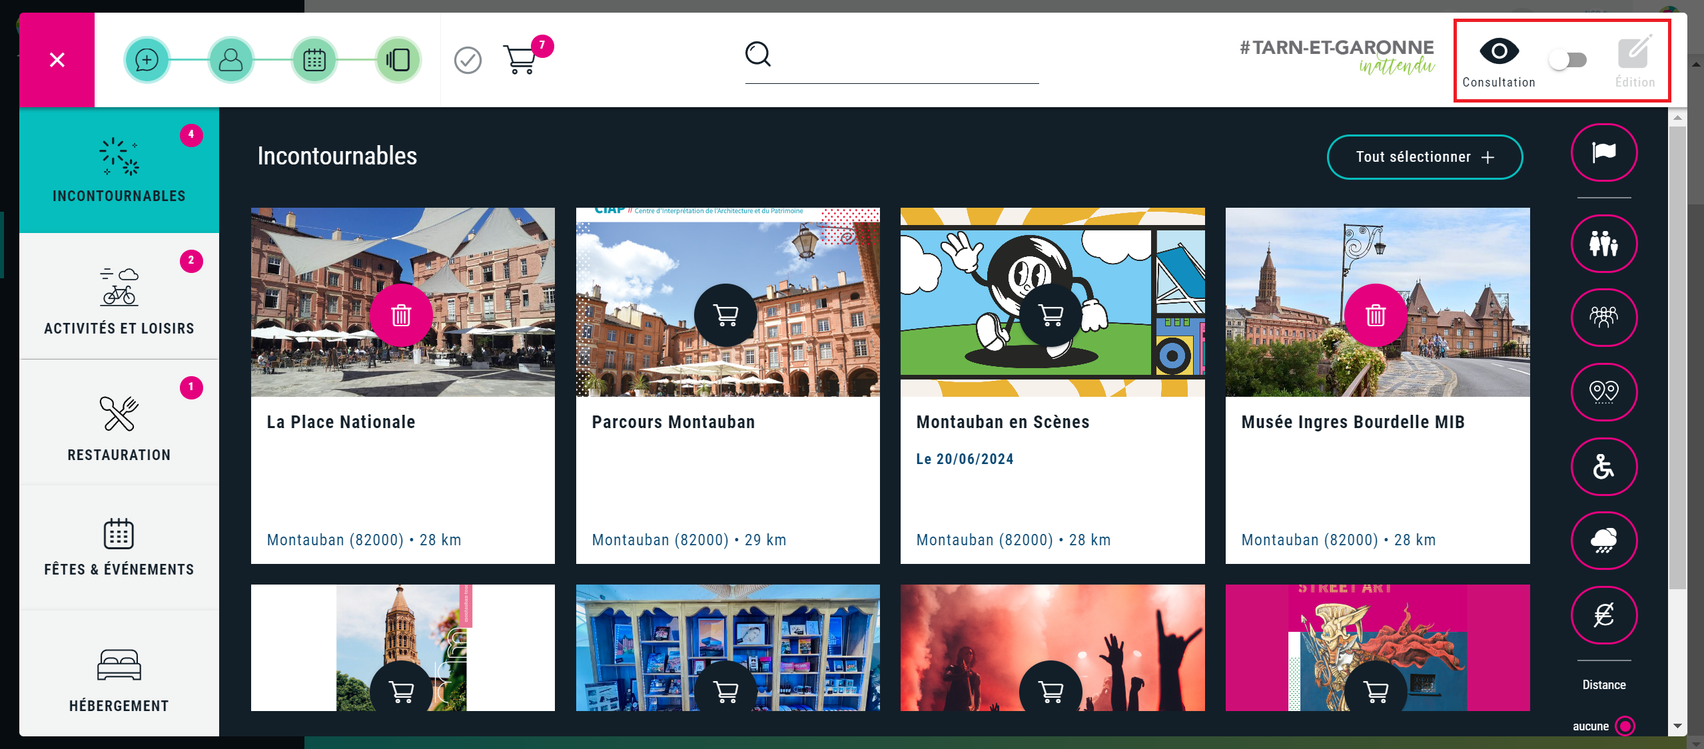Open the Hébergement category
The width and height of the screenshot is (1704, 749).
(x=119, y=676)
